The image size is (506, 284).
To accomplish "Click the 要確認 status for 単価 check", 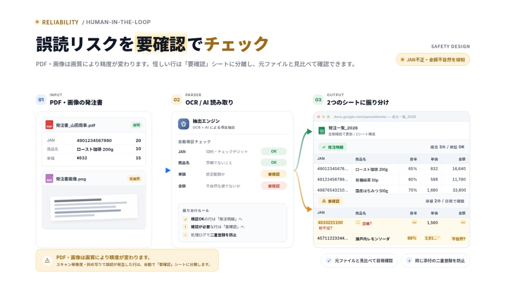I will coord(274,174).
